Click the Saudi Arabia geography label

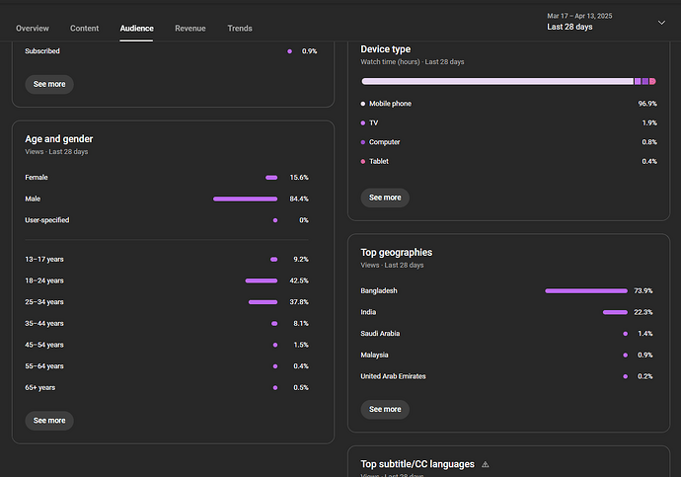click(x=380, y=333)
